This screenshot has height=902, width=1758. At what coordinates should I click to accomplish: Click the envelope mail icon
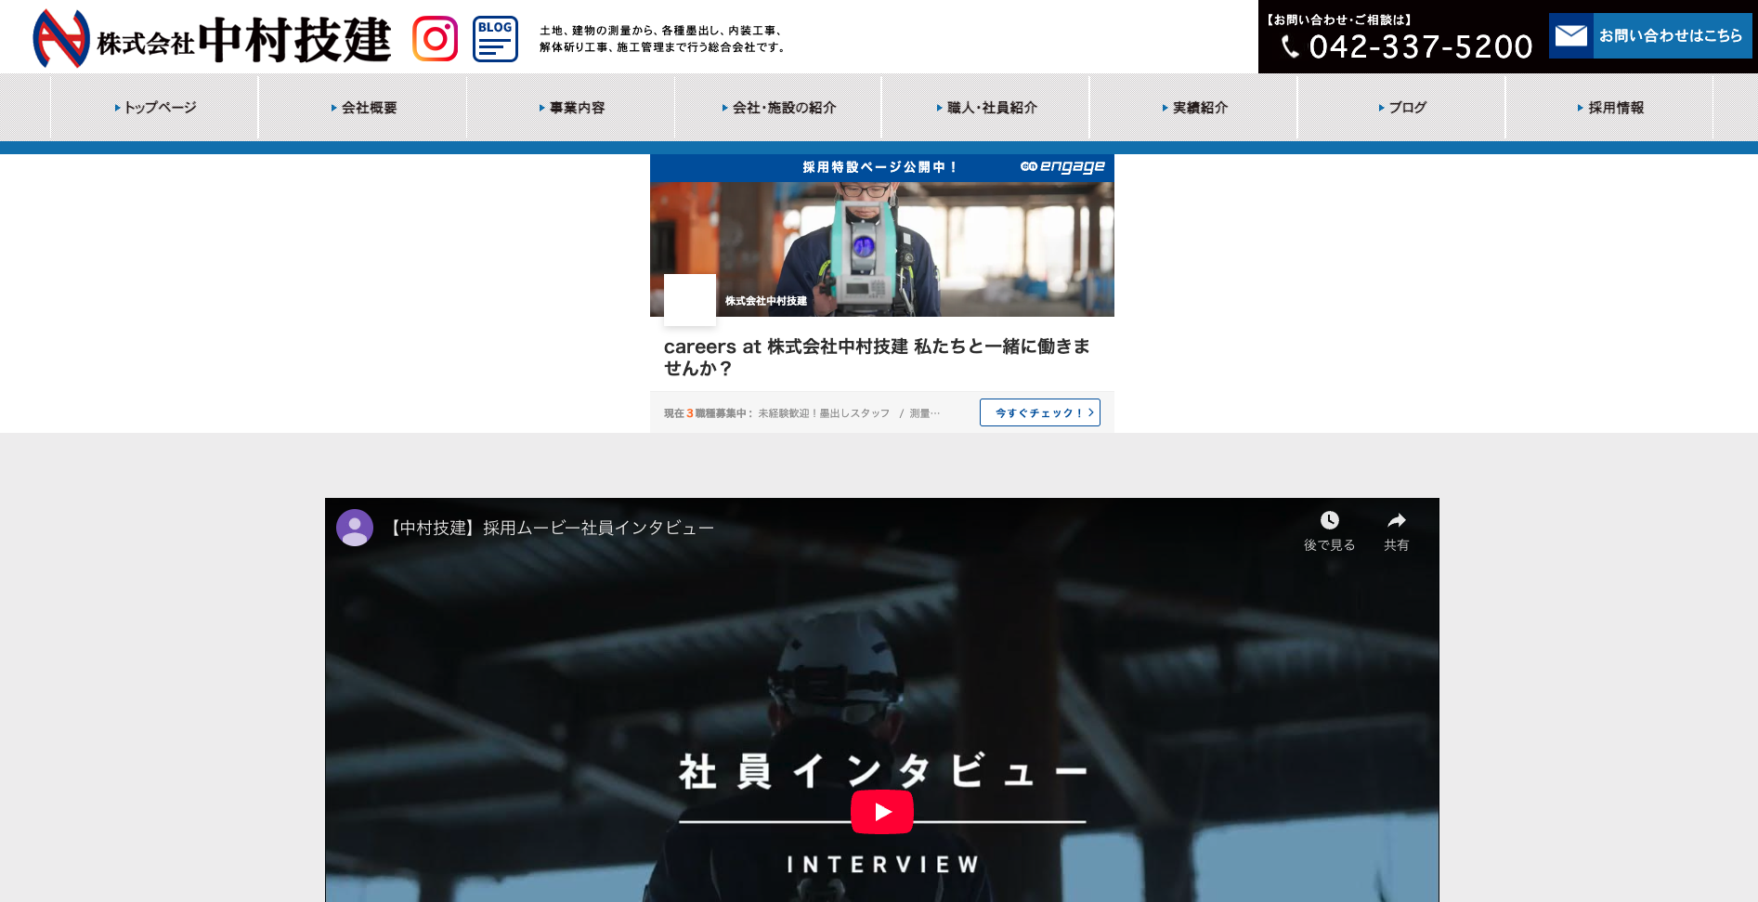1571,36
